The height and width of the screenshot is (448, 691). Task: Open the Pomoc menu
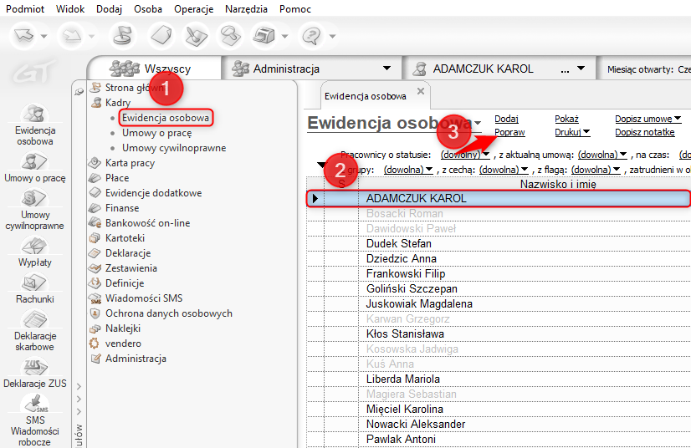[x=294, y=9]
